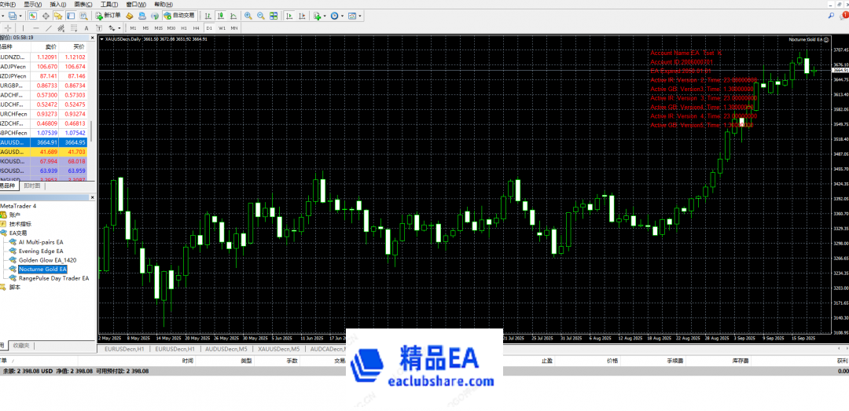
Task: Switch chart to bar chart mode
Action: pos(208,16)
